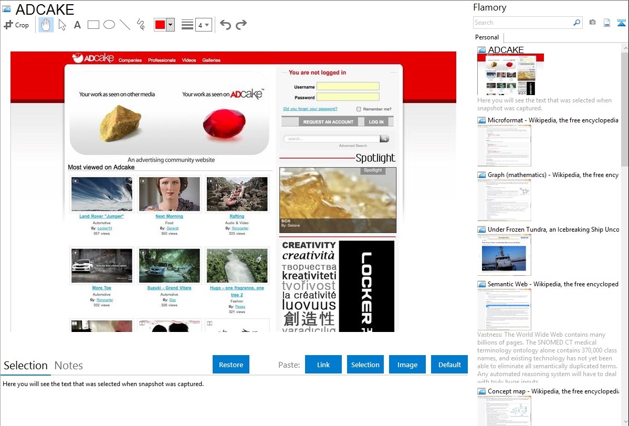Click the Professionals menu in captured page
The image size is (629, 426).
(162, 60)
